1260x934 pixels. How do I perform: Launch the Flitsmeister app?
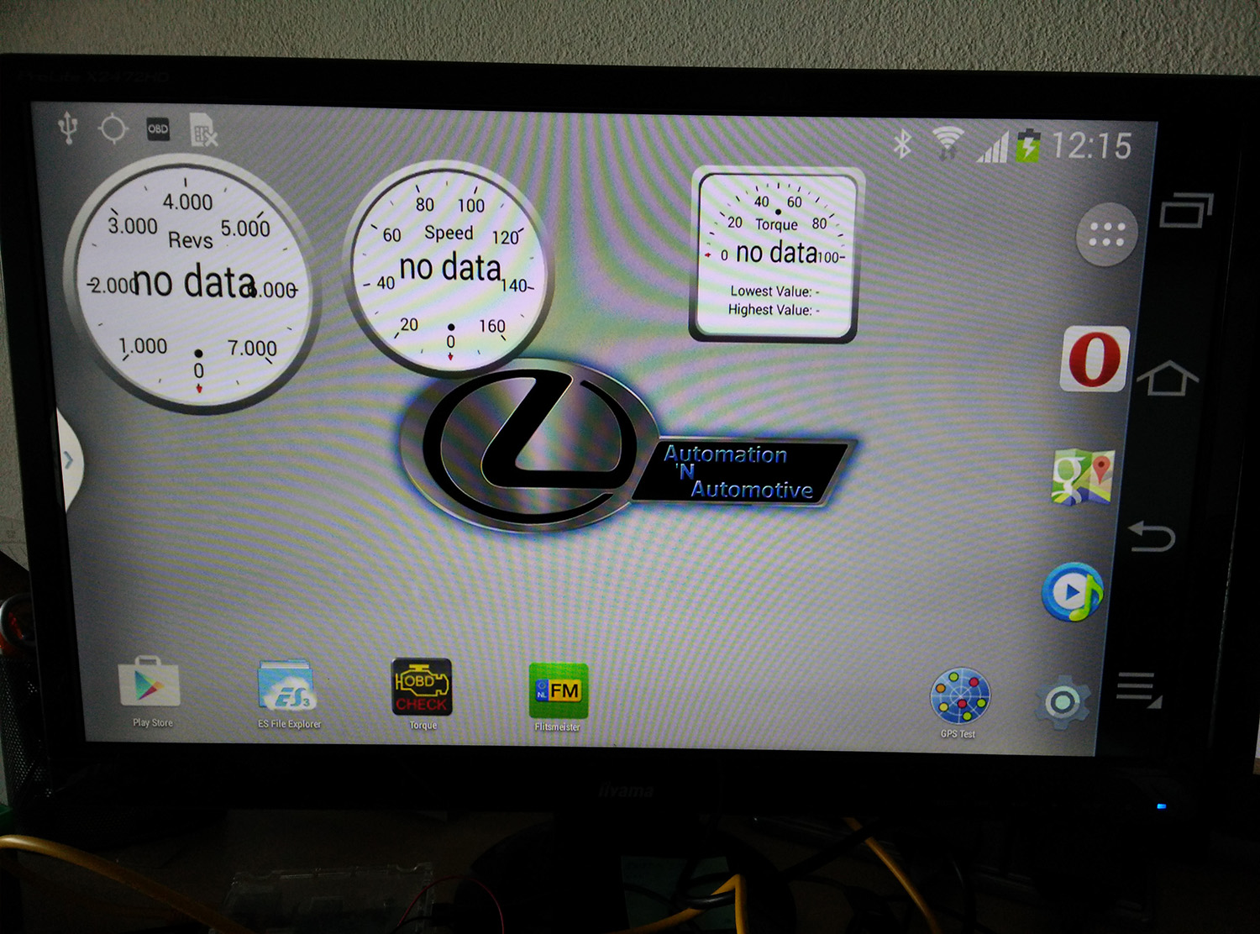[558, 690]
